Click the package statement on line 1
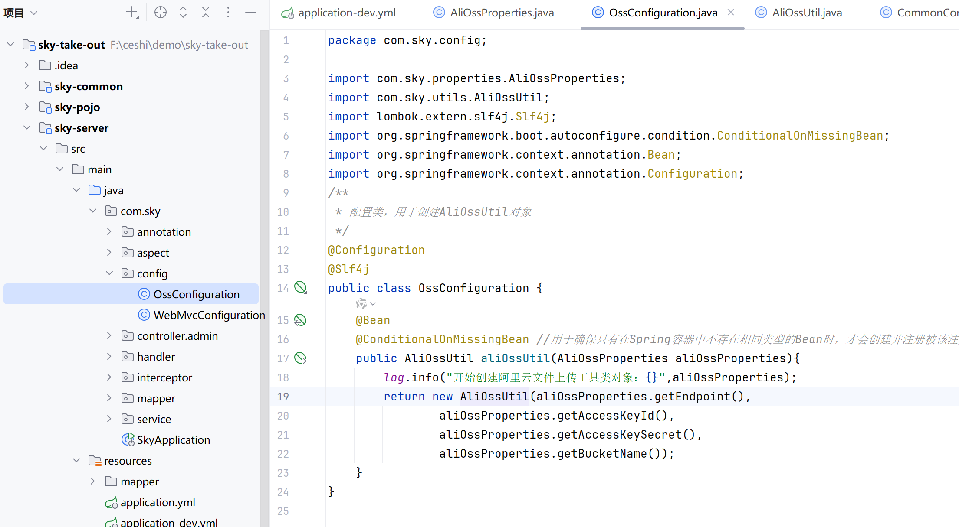 (407, 40)
